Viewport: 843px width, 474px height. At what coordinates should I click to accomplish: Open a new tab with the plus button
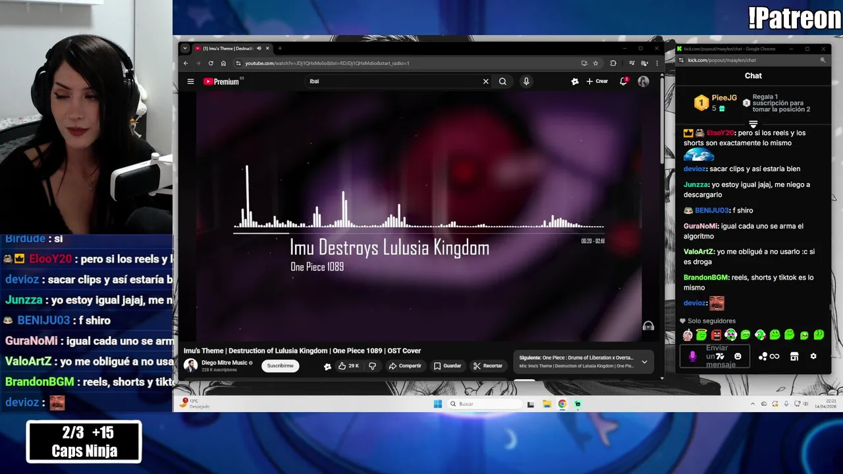279,48
